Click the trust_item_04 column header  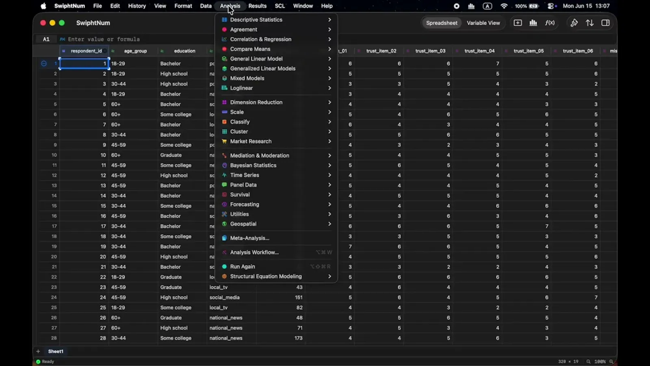pyautogui.click(x=477, y=51)
